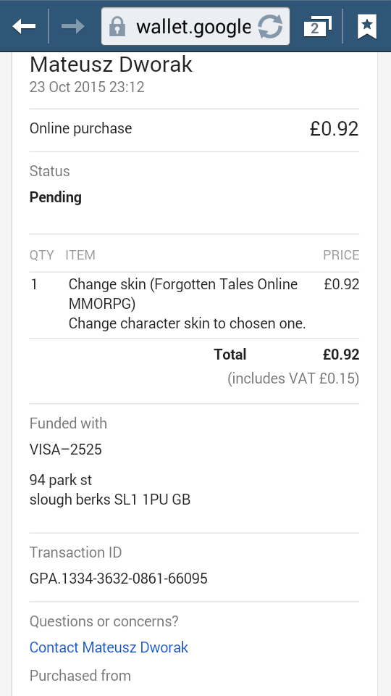391x696 pixels.
Task: Tap the Purchased from label
Action: click(x=80, y=676)
